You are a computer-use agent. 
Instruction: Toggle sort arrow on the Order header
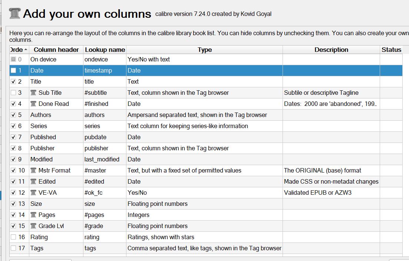pyautogui.click(x=26, y=50)
